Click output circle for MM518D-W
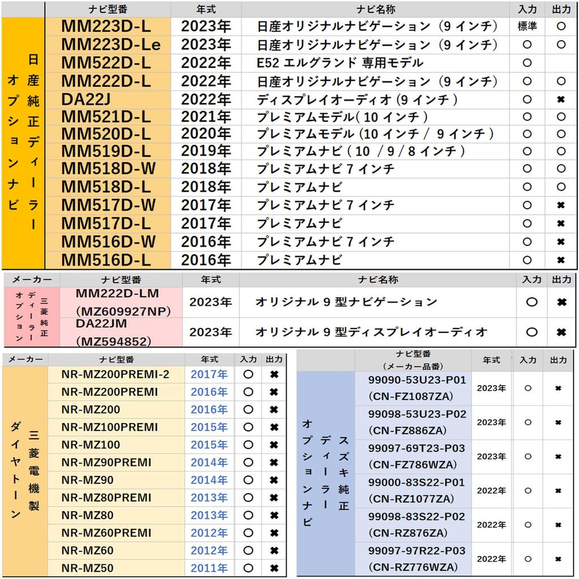Image resolution: width=579 pixels, height=579 pixels. tap(561, 168)
